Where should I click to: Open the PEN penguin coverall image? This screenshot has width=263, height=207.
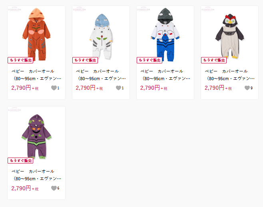click(229, 36)
